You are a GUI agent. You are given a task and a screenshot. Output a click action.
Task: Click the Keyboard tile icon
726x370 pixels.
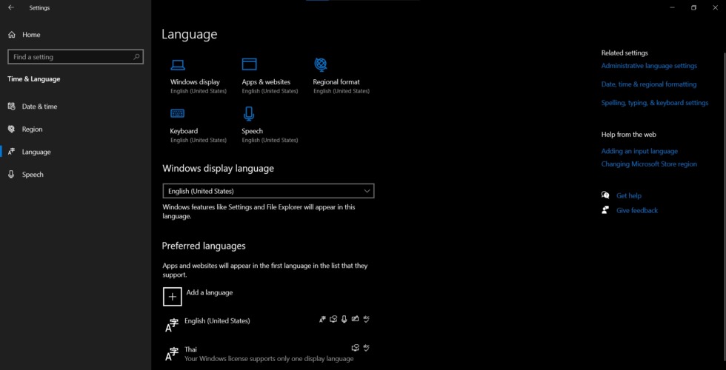tap(177, 113)
